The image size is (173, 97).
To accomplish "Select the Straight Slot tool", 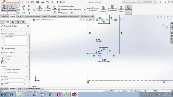I will (x=18, y=13).
